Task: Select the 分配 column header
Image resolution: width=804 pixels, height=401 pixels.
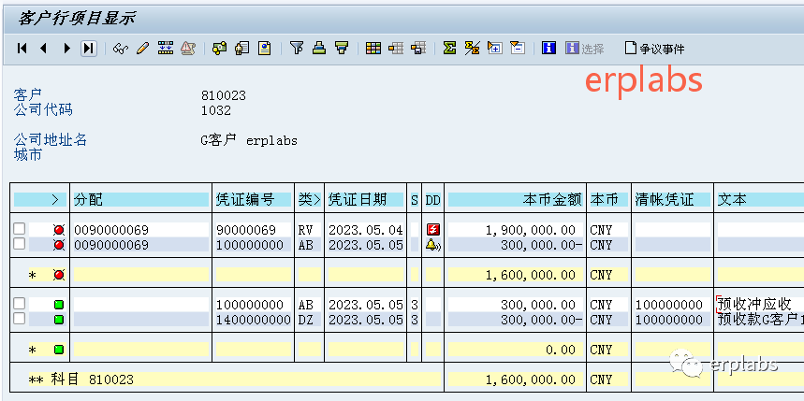Action: [x=141, y=200]
